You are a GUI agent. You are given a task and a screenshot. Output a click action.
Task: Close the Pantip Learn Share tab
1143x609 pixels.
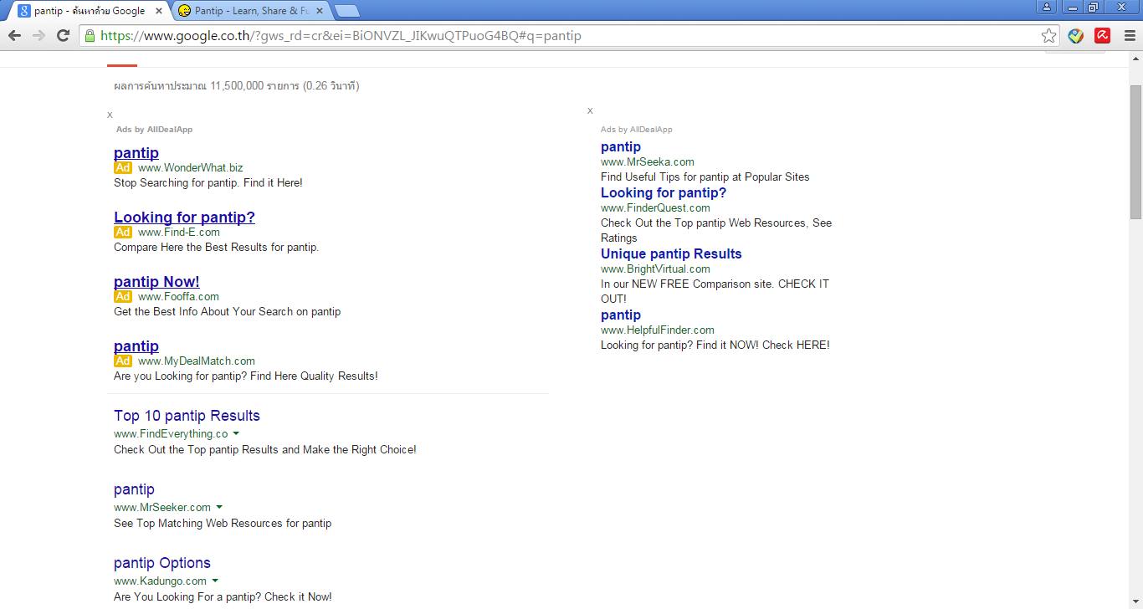click(320, 11)
